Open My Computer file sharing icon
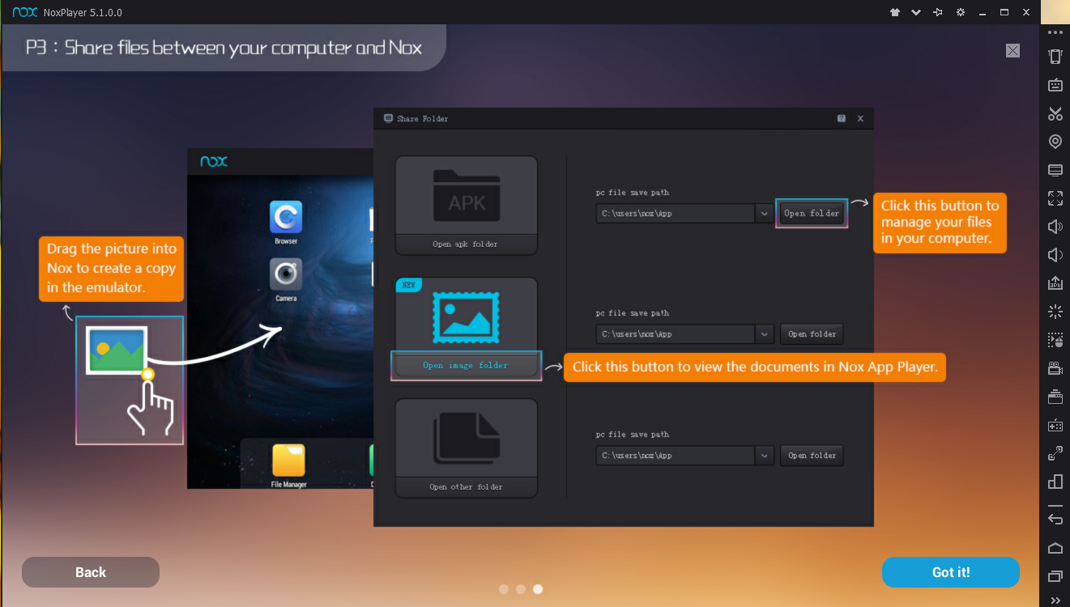The width and height of the screenshot is (1070, 607). 1055,170
